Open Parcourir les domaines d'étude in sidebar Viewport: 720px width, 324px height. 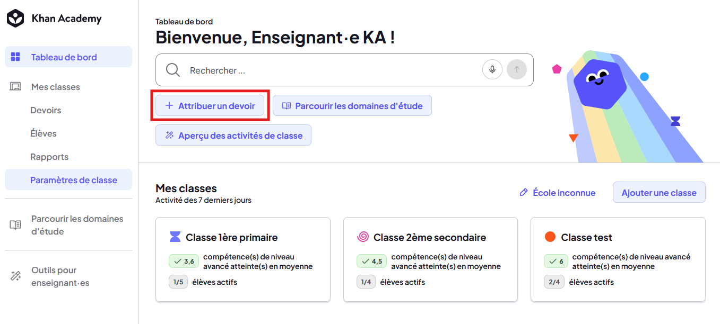pyautogui.click(x=68, y=225)
